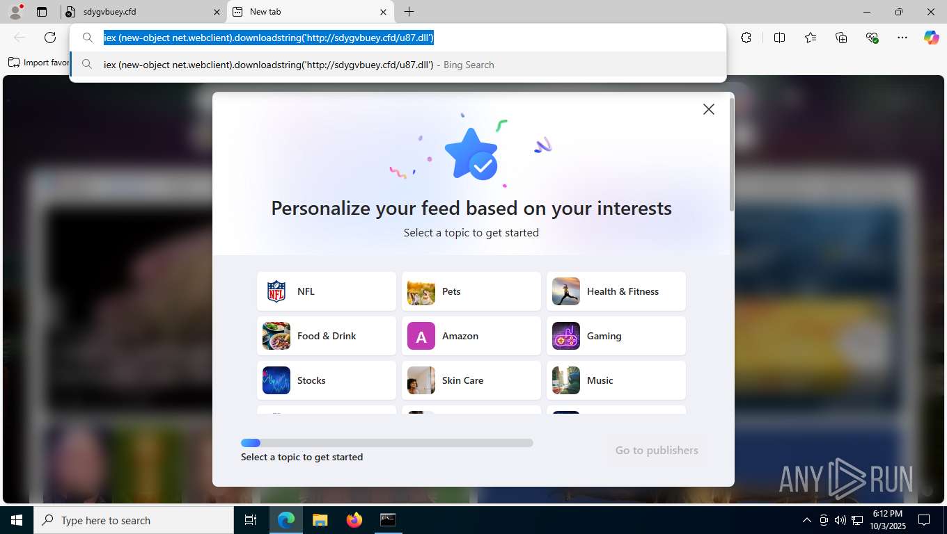
Task: Click the Type here to search box
Action: (134, 520)
